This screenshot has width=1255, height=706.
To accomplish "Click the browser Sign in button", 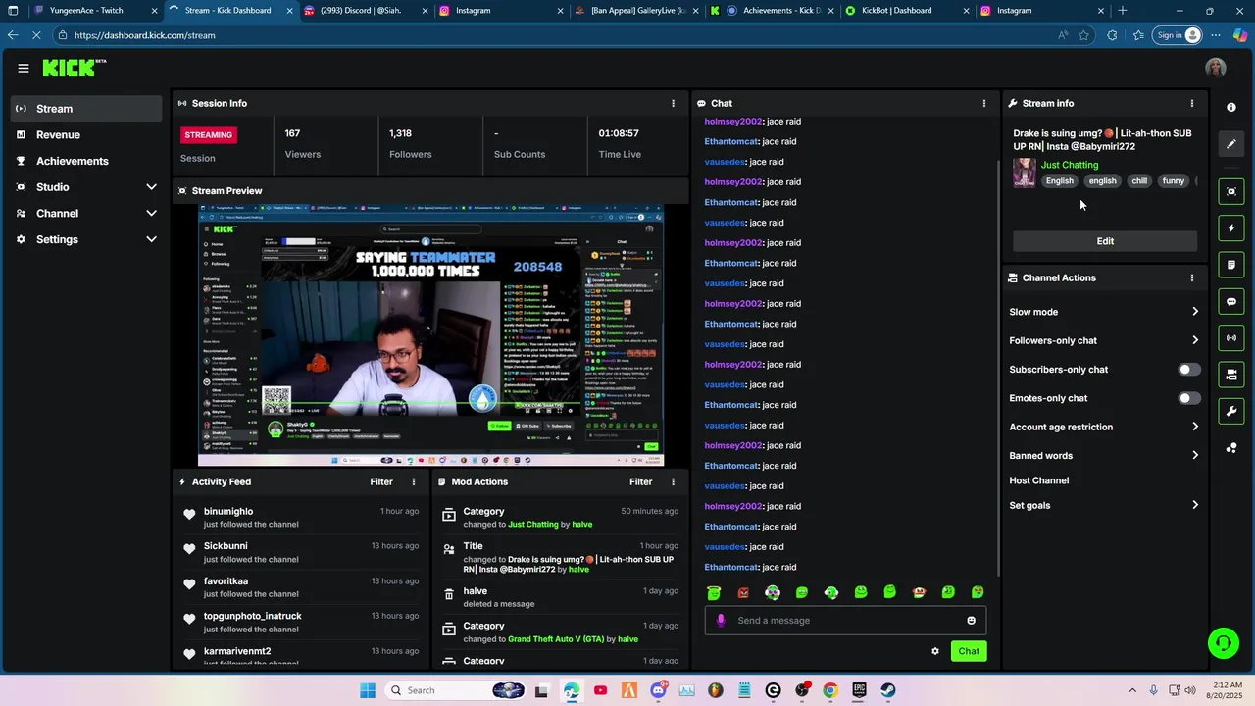I will pos(1177,35).
